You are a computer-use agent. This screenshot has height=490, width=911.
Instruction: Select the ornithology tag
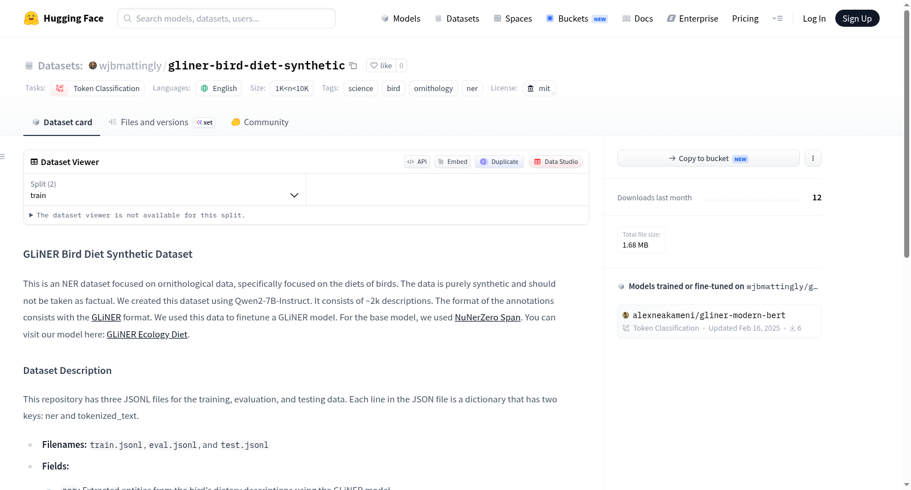433,88
